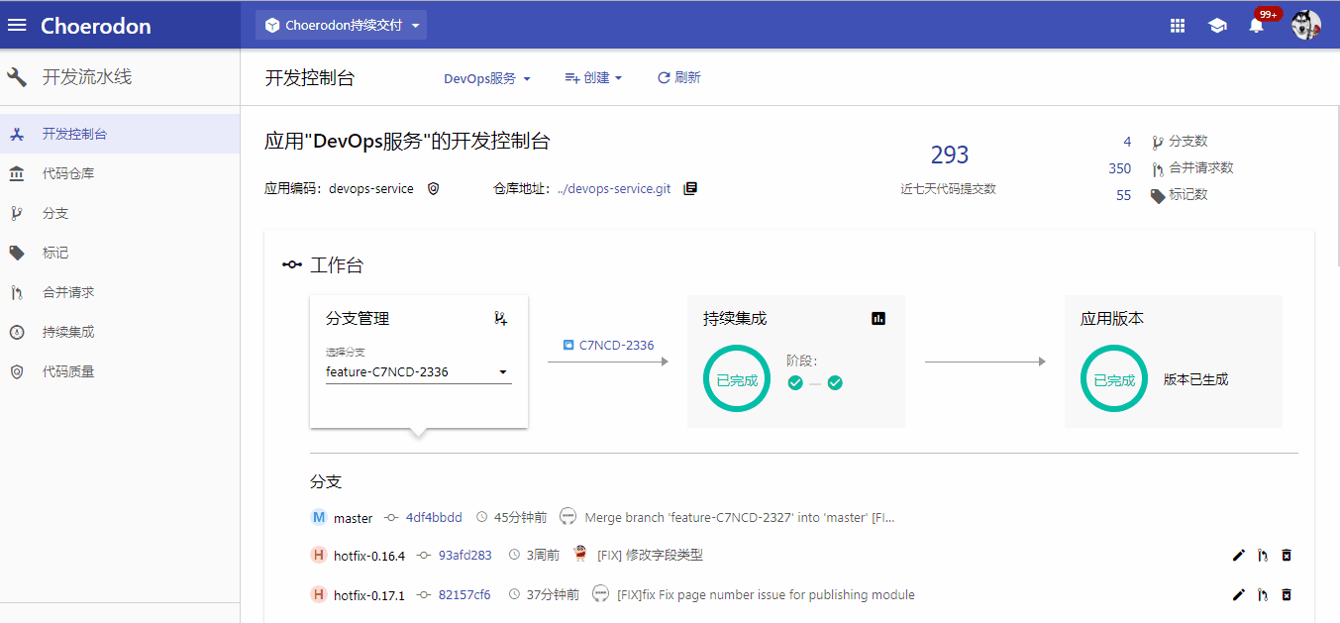This screenshot has height=623, width=1340.
Task: Open the 创建 dropdown menu
Action: 593,77
